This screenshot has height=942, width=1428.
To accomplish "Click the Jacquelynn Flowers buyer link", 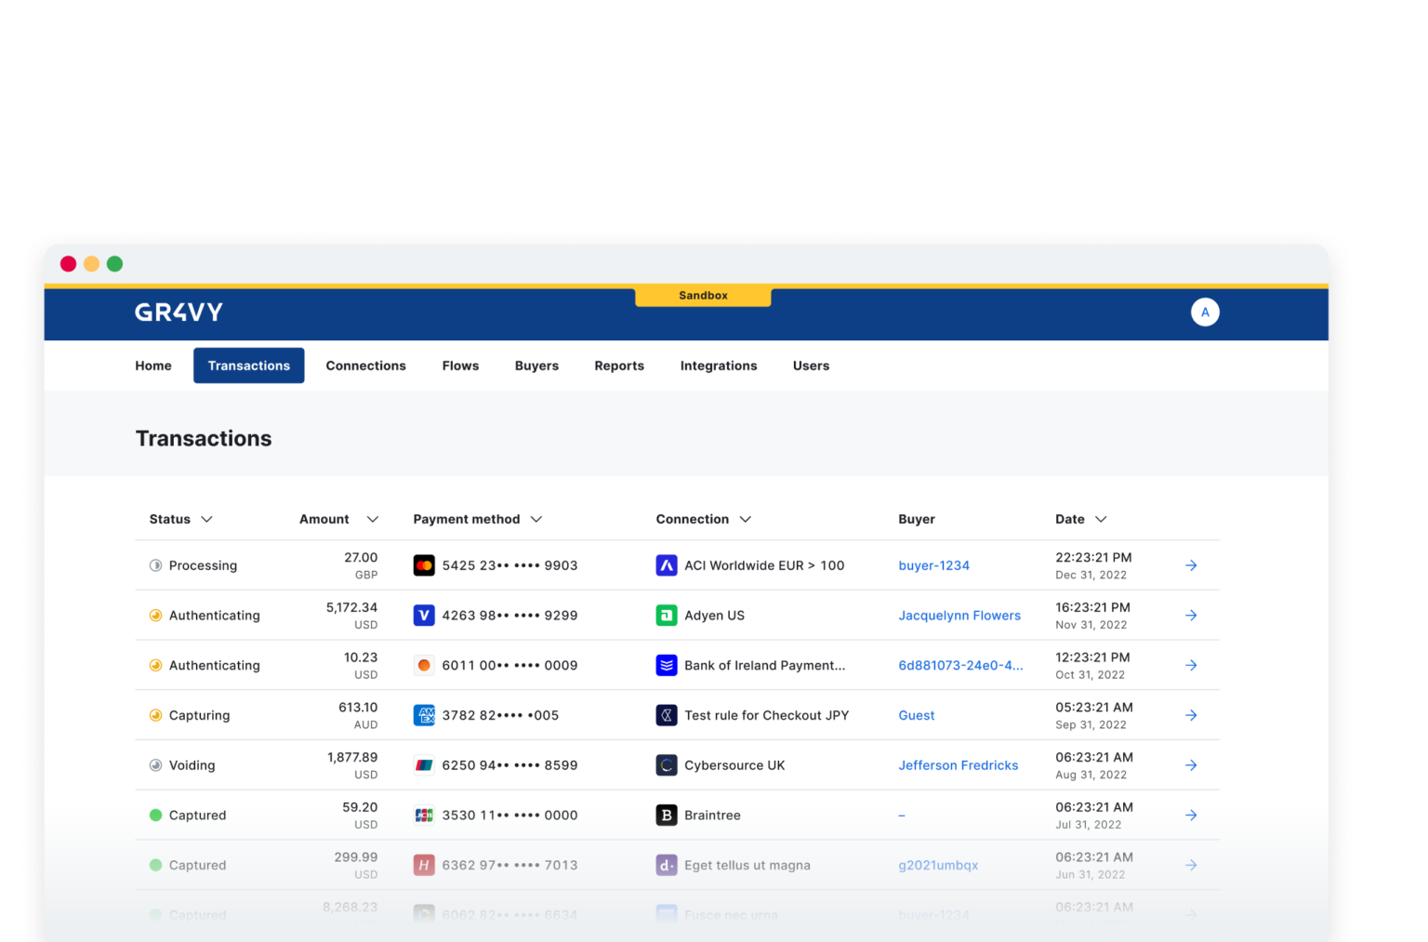I will click(959, 615).
